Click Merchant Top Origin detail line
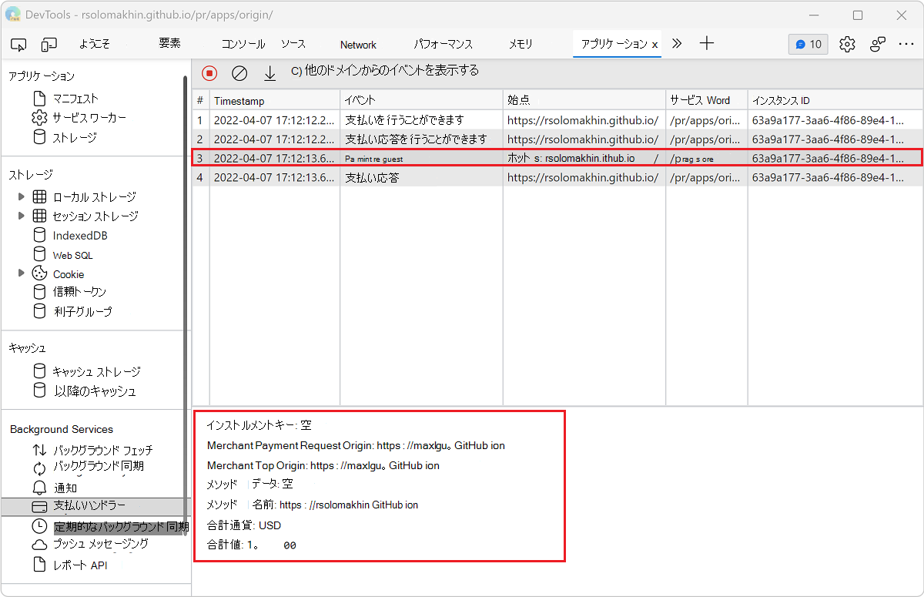 point(323,465)
